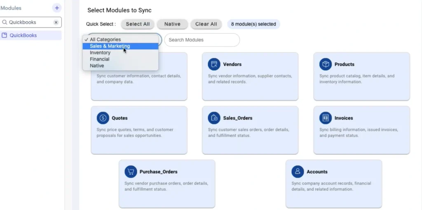This screenshot has width=422, height=210.
Task: Click the 8 module(s) selected badge
Action: 253,24
